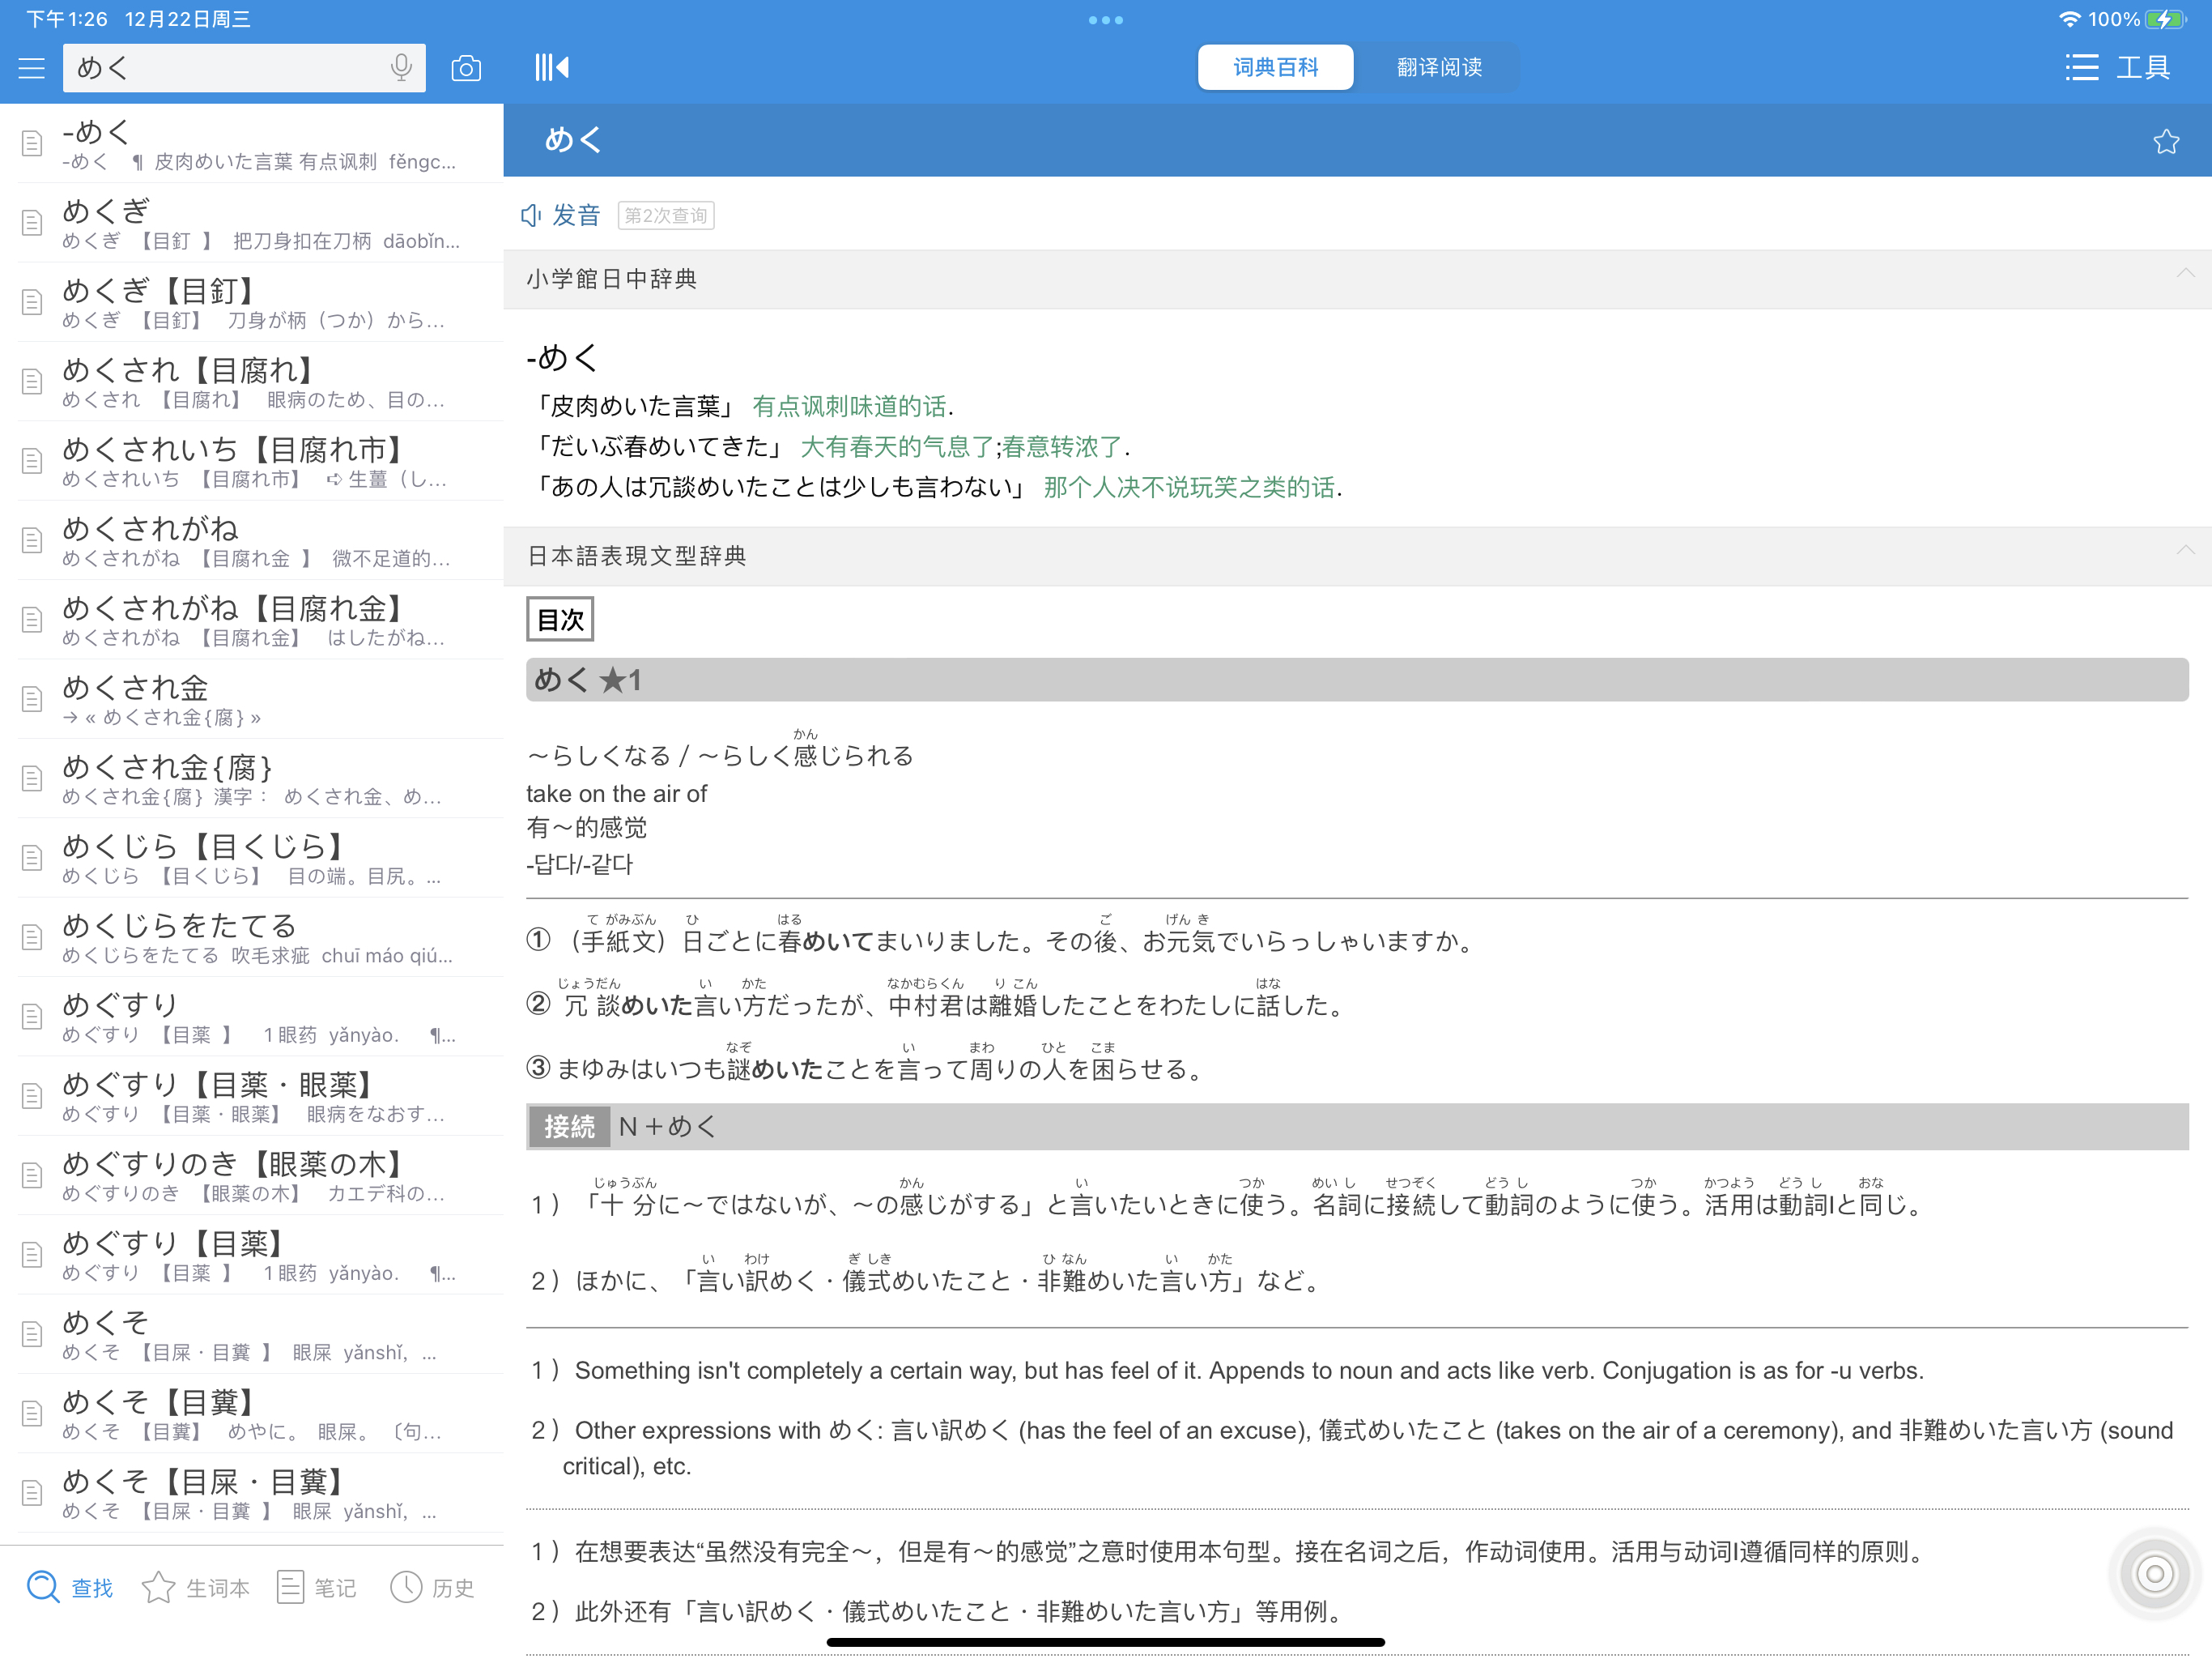The width and height of the screenshot is (2212, 1659).
Task: Tap the home indicator bar
Action: [1105, 1642]
